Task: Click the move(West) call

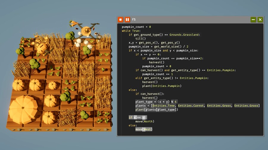Action: pos(144,129)
